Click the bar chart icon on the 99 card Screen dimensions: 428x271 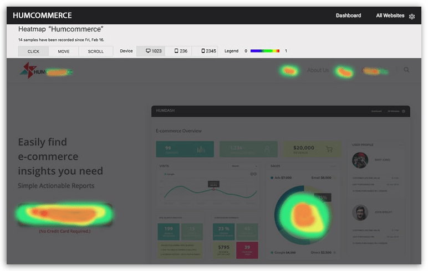pyautogui.click(x=201, y=149)
